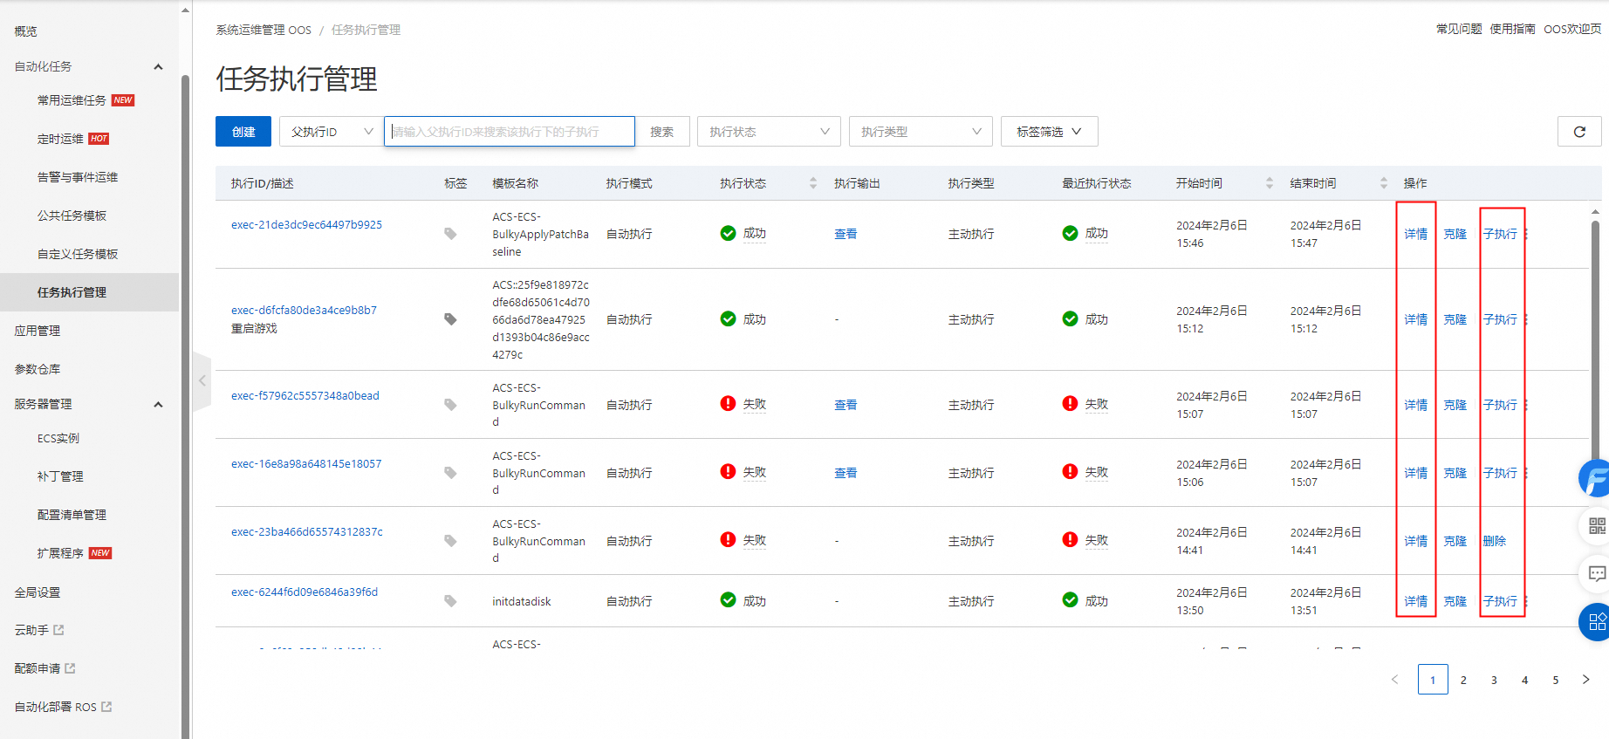Select 任务执行管理 sidebar item
Image resolution: width=1609 pixels, height=739 pixels.
coord(89,292)
